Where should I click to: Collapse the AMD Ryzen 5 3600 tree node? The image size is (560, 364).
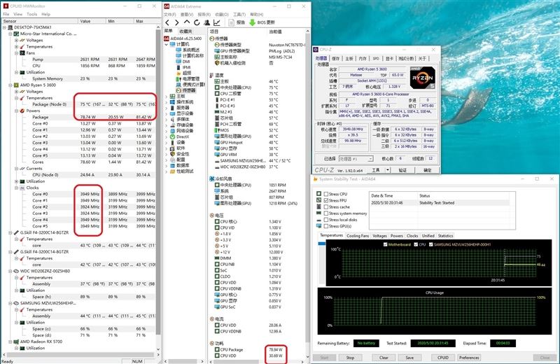point(10,85)
